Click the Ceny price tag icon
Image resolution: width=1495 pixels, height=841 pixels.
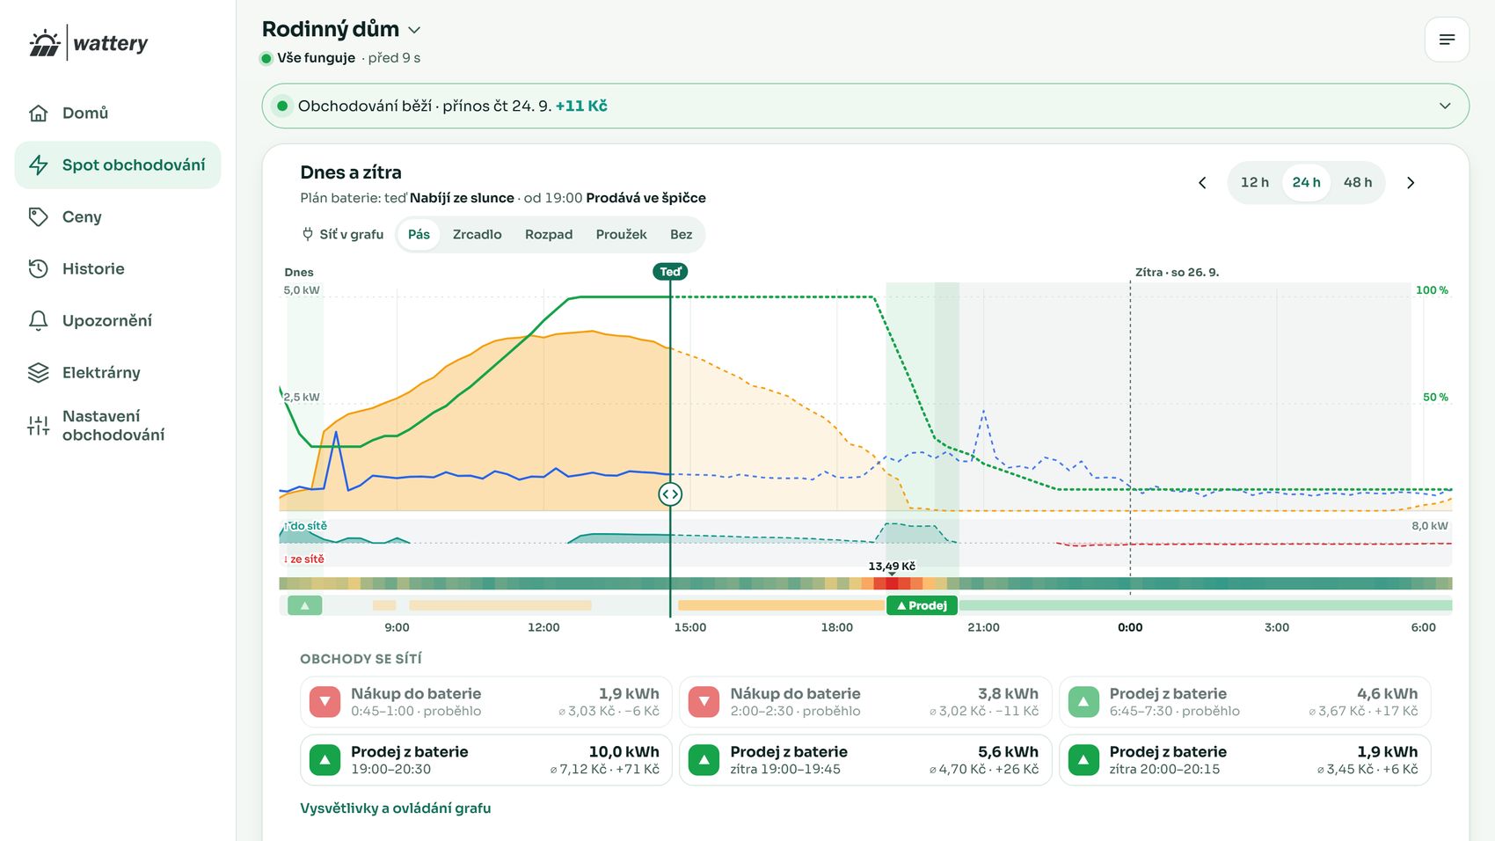coord(38,216)
